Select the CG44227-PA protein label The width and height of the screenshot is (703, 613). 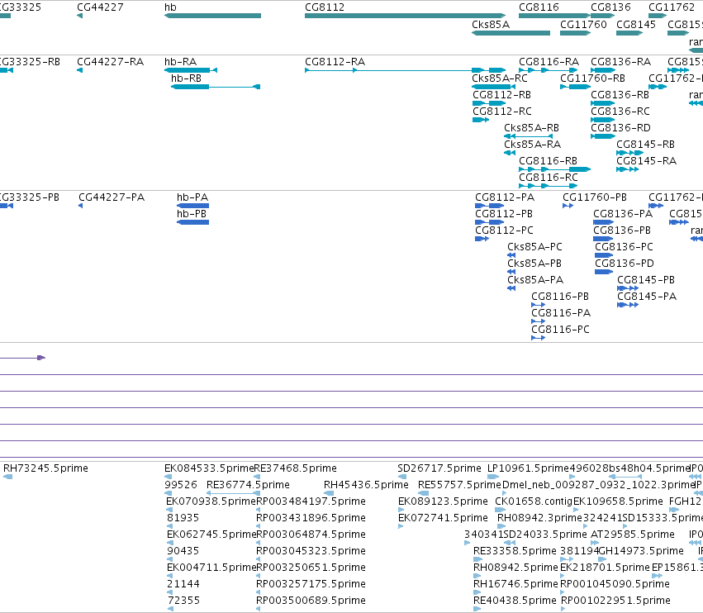[x=112, y=197]
